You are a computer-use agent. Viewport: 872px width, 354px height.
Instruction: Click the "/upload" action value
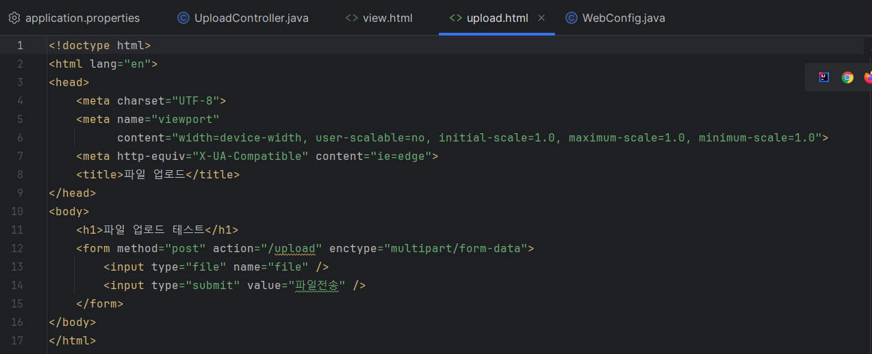pos(292,248)
